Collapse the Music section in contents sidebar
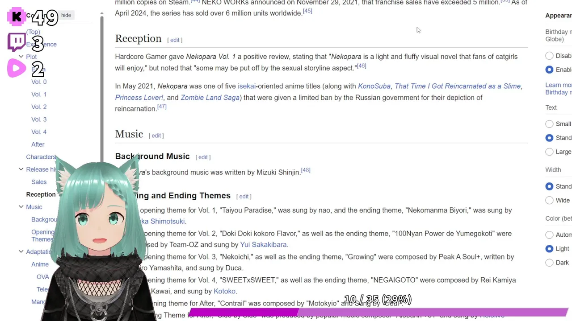Viewport: 572px width, 321px height. (21, 207)
